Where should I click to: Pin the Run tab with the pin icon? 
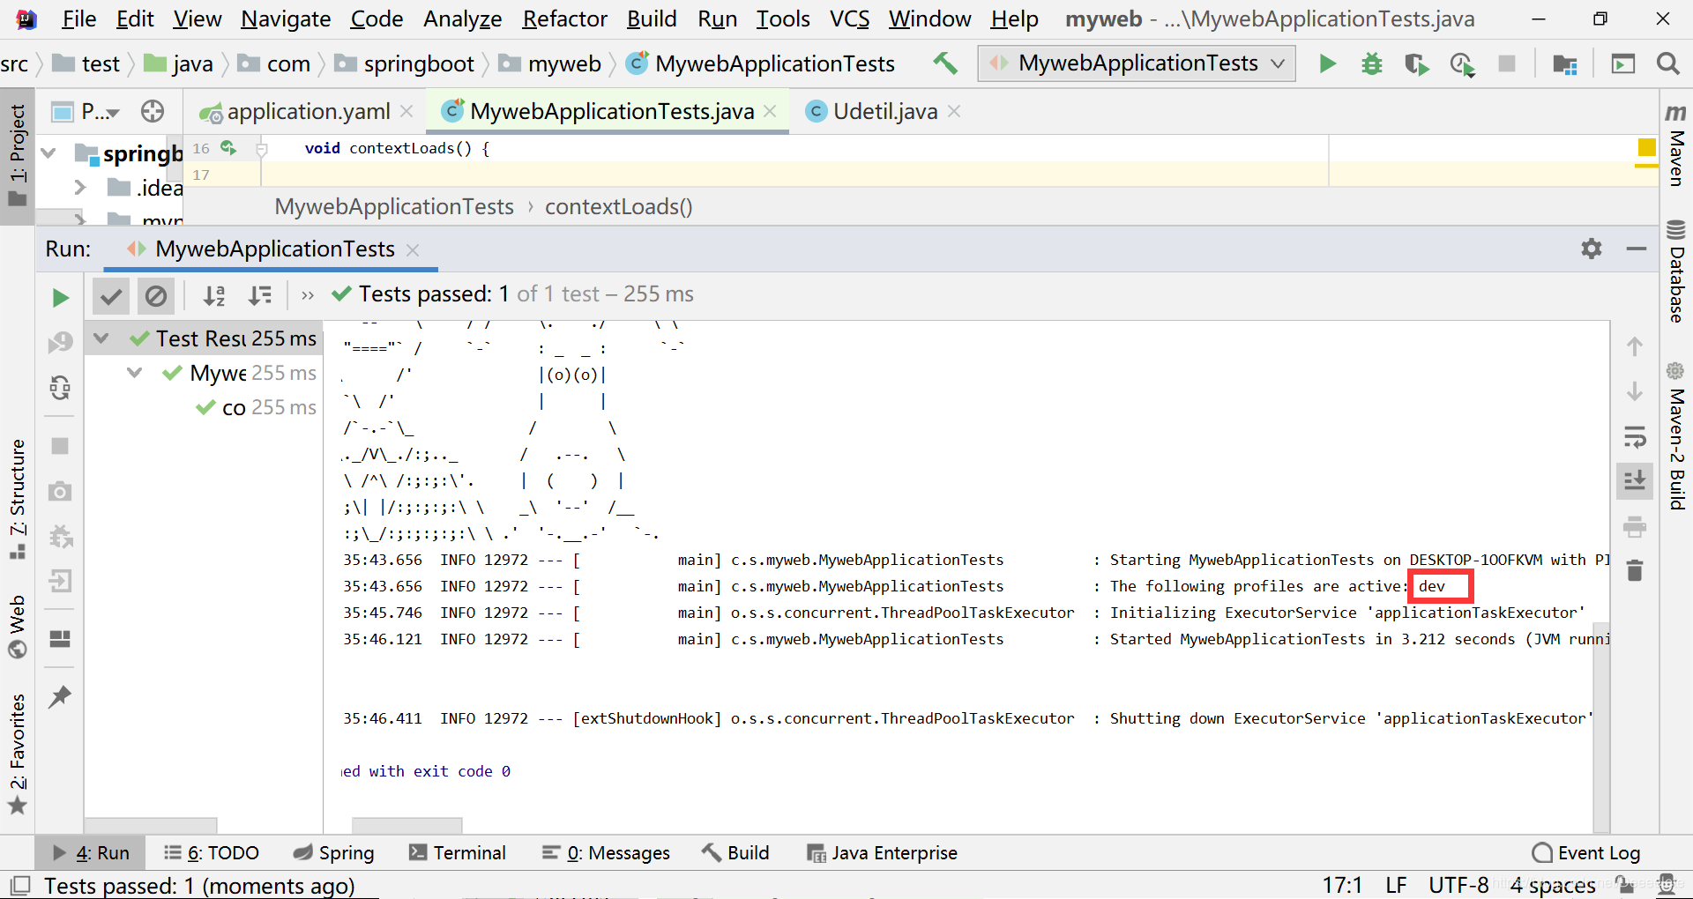point(60,697)
